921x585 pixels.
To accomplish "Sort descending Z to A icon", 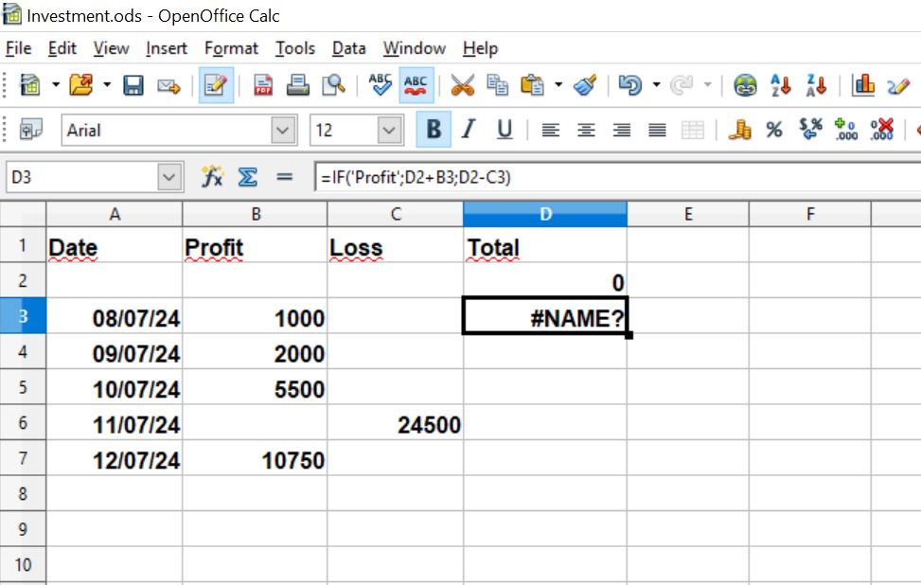I will point(817,85).
